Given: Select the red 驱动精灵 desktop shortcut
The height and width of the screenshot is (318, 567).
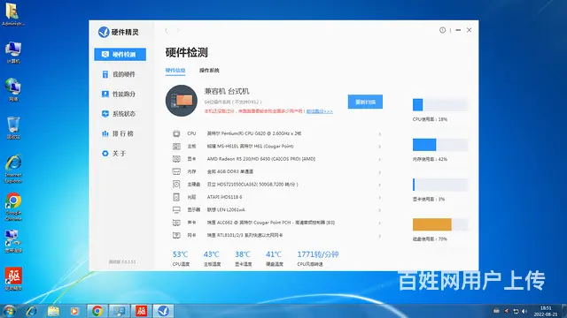Looking at the screenshot, I should (13, 279).
